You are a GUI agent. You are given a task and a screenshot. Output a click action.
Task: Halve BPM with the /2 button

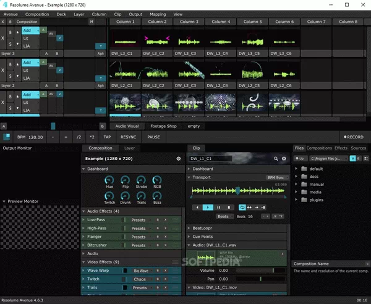click(79, 137)
